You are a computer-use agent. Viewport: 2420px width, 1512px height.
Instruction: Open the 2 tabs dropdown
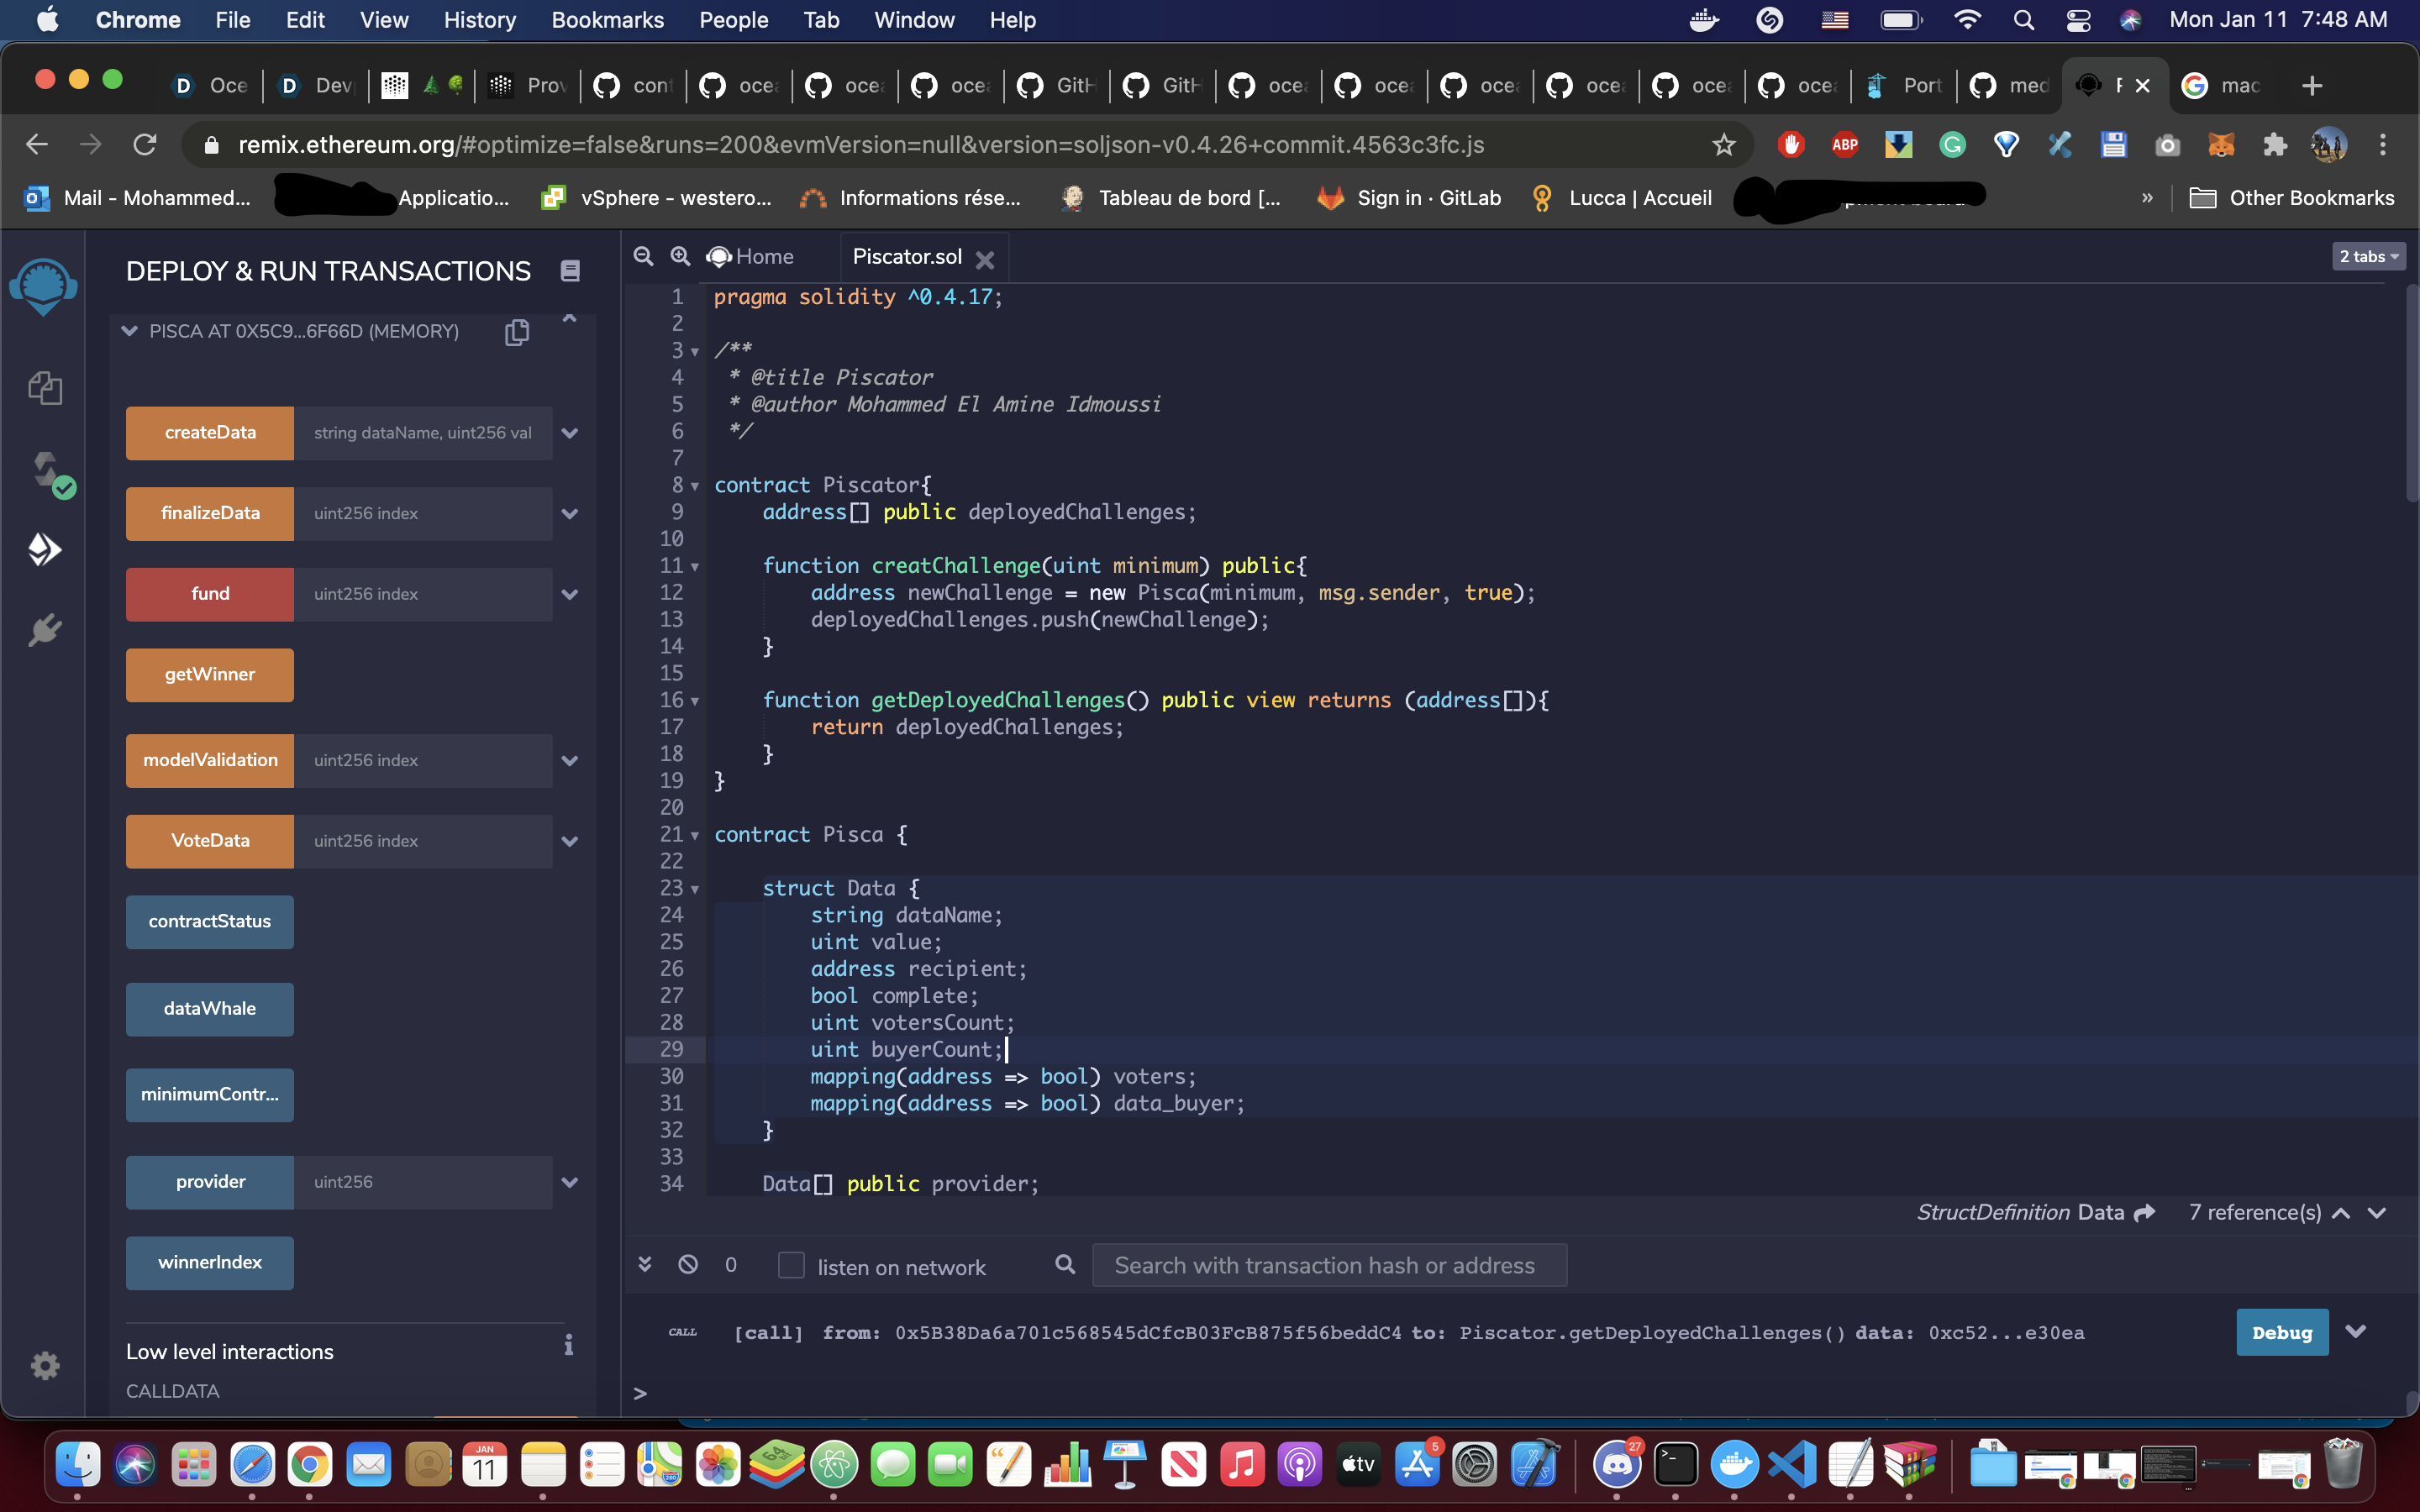tap(2368, 257)
